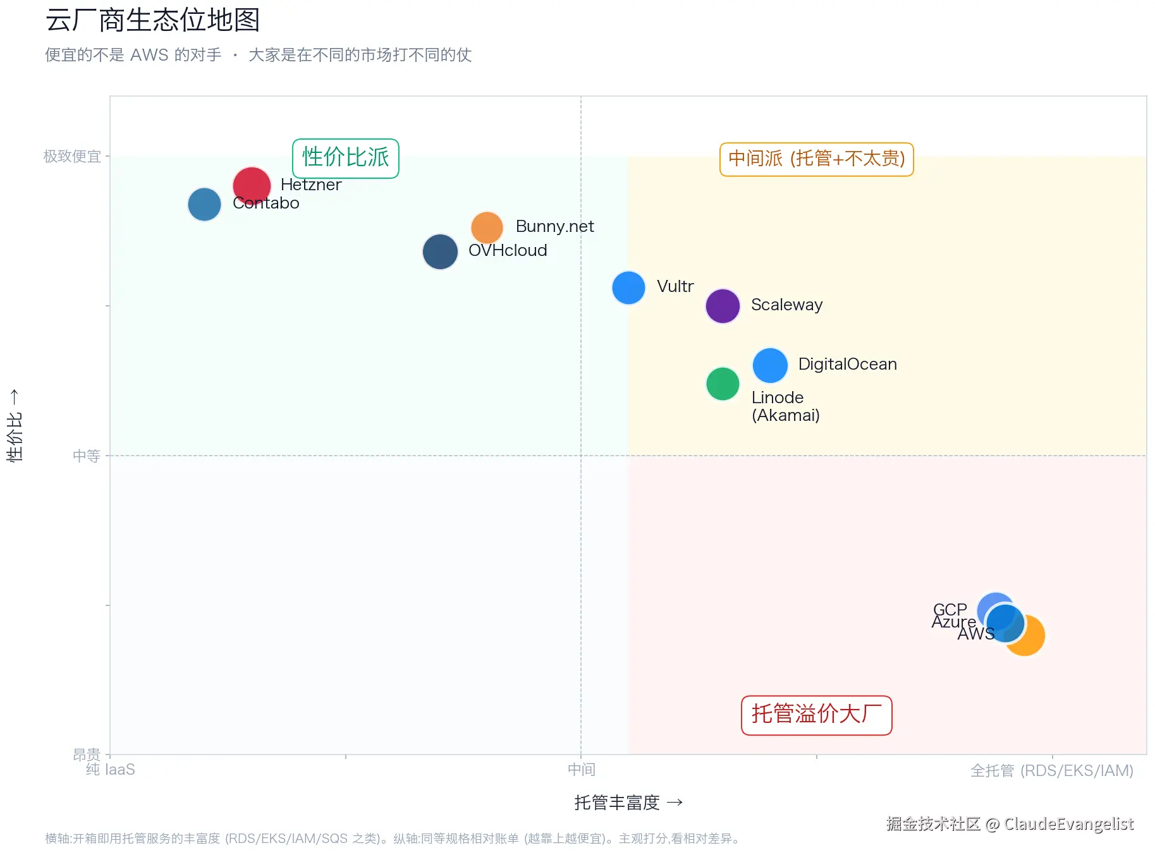
Task: Select the subtitle beginning "便宜的不是 AWS 的对手"
Action: coord(258,55)
